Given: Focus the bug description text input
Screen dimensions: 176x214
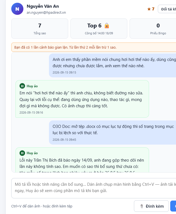Looking at the screenshot, I should [x=94, y=188].
